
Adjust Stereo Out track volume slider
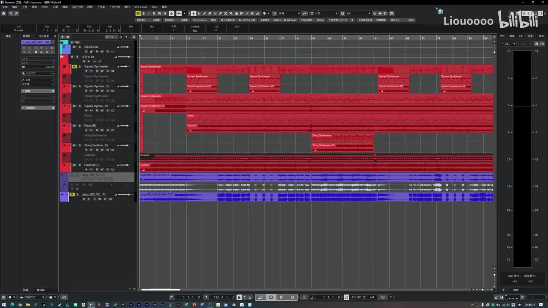[125, 47]
